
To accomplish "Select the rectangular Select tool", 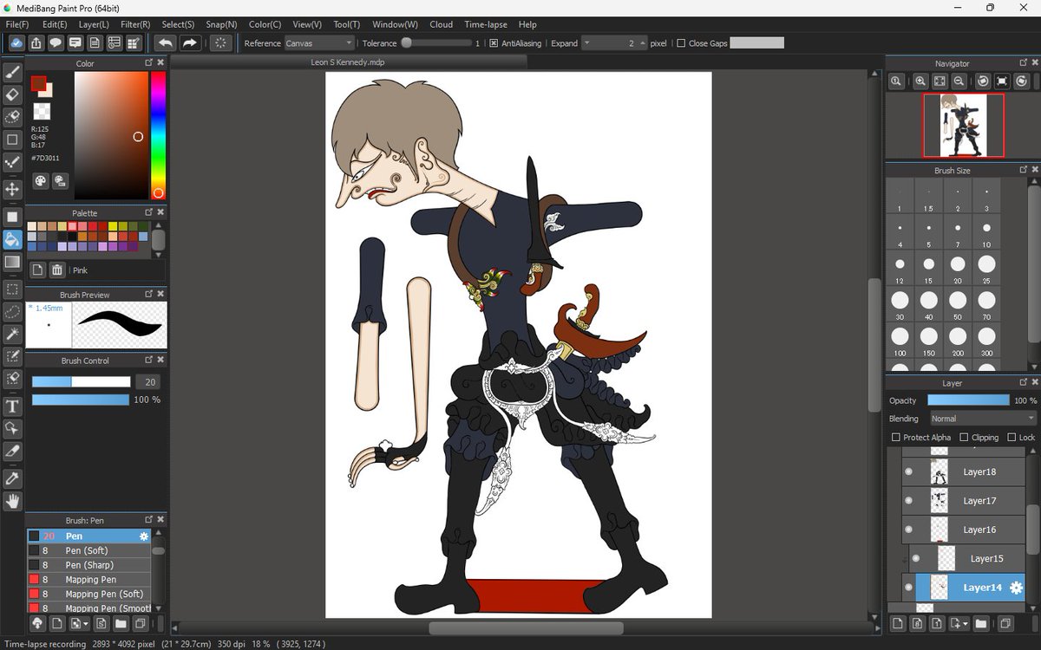I will click(12, 289).
